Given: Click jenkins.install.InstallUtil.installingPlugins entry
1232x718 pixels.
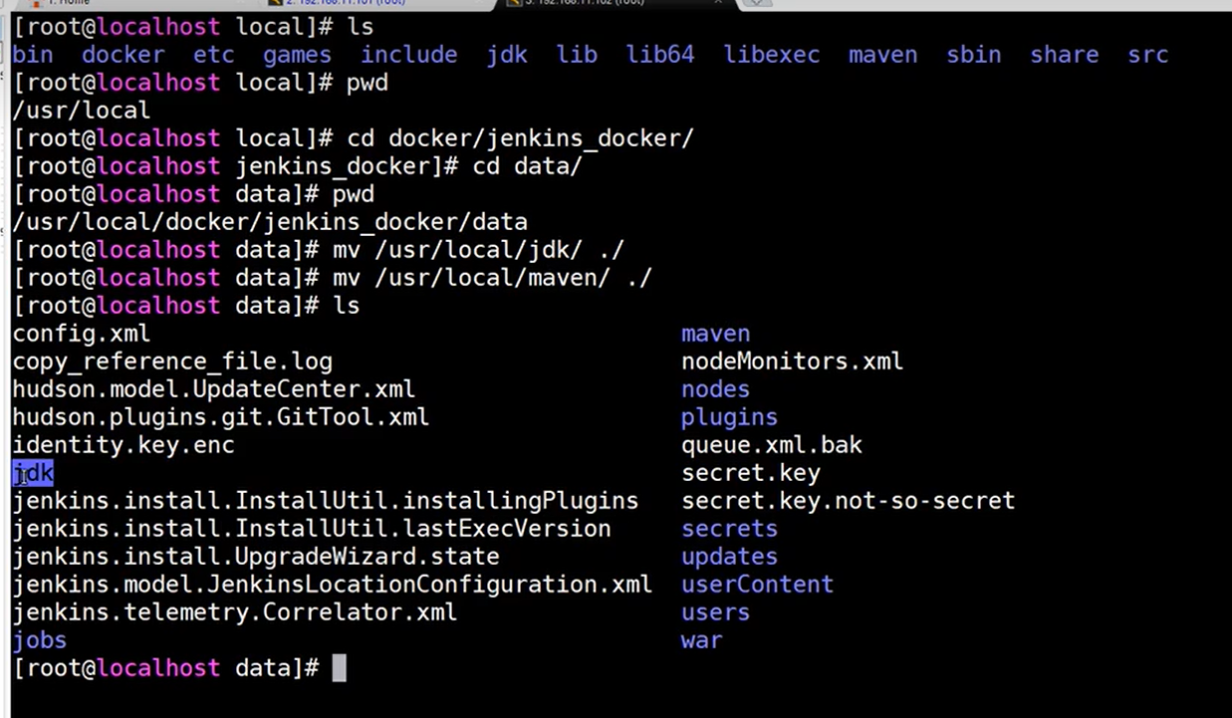Looking at the screenshot, I should pyautogui.click(x=326, y=501).
